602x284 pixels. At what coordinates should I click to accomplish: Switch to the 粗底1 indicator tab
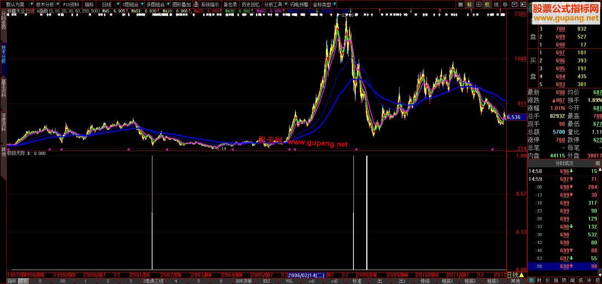coord(447,281)
